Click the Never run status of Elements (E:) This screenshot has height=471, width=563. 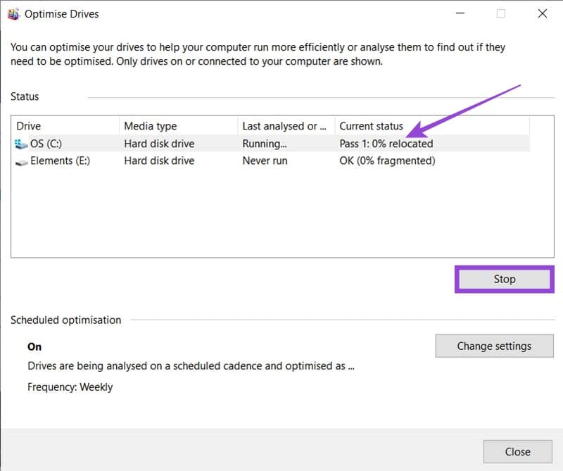[265, 161]
